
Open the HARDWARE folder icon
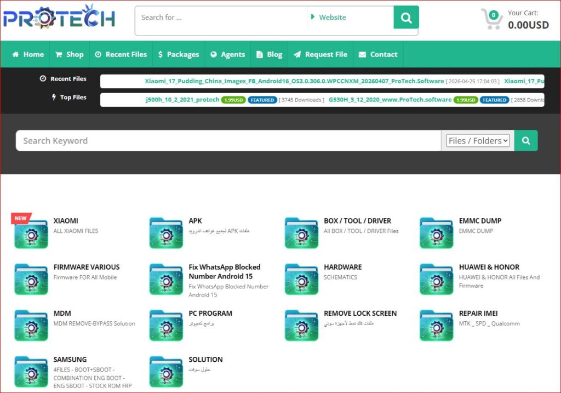pyautogui.click(x=301, y=280)
